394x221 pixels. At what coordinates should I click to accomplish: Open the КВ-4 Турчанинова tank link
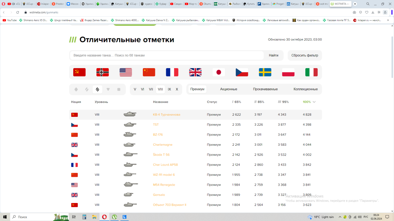(166, 115)
